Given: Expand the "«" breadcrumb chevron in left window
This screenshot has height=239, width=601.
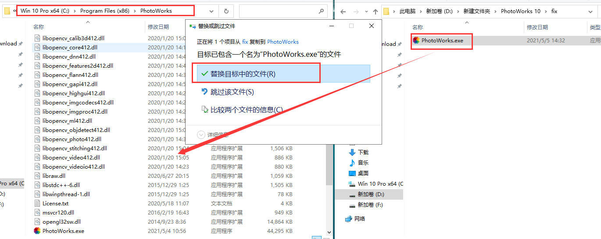Looking at the screenshot, I should click(15, 11).
